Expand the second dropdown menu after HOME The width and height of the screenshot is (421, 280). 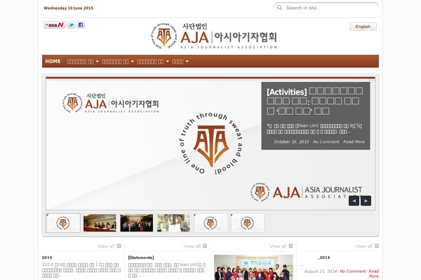(x=118, y=62)
